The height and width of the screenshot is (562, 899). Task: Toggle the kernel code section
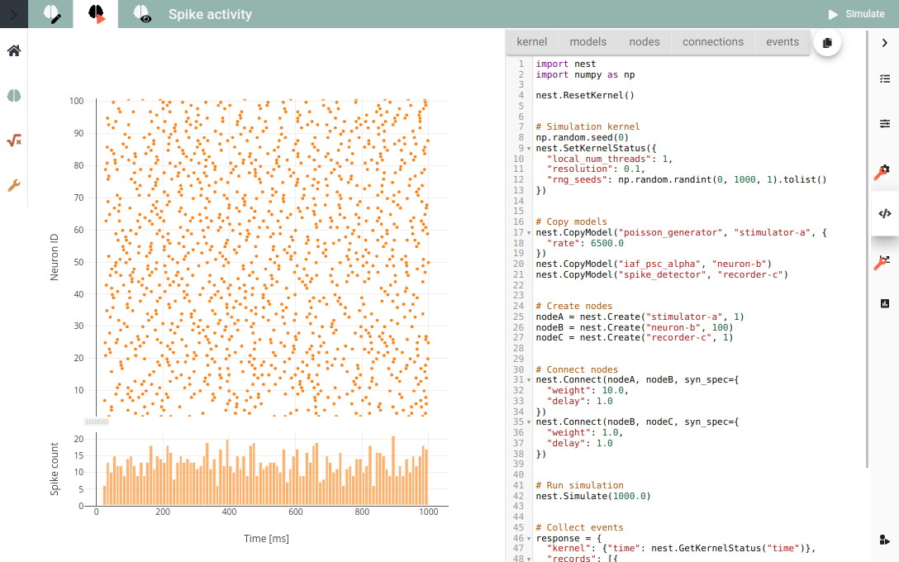(x=531, y=42)
